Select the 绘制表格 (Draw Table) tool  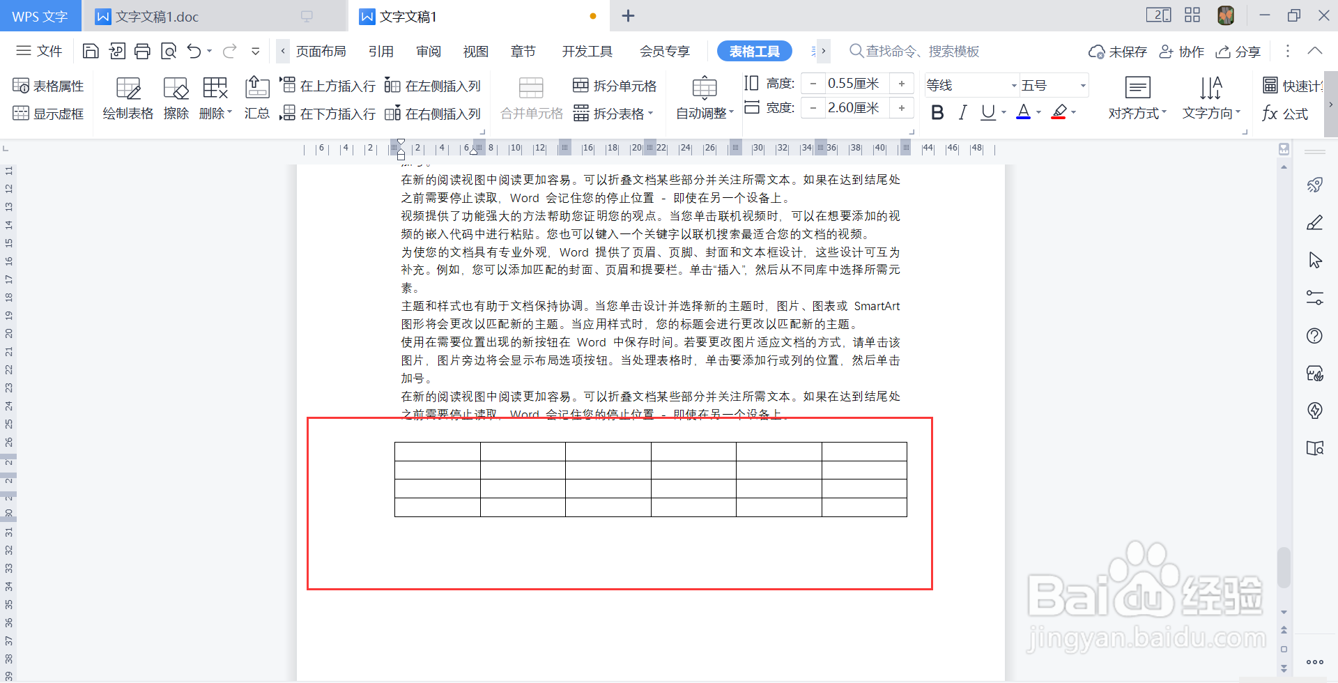[128, 98]
